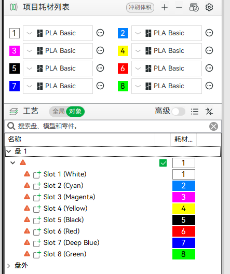Screen dimensions: 230x274
Task: Switch to 全局 global settings tab
Action: click(59, 112)
